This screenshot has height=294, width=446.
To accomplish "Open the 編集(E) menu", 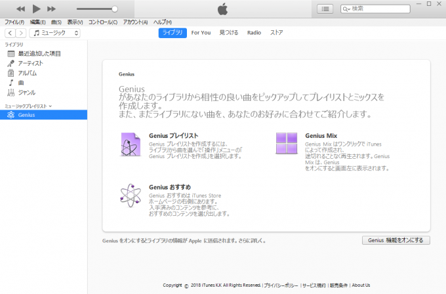I will [x=38, y=22].
